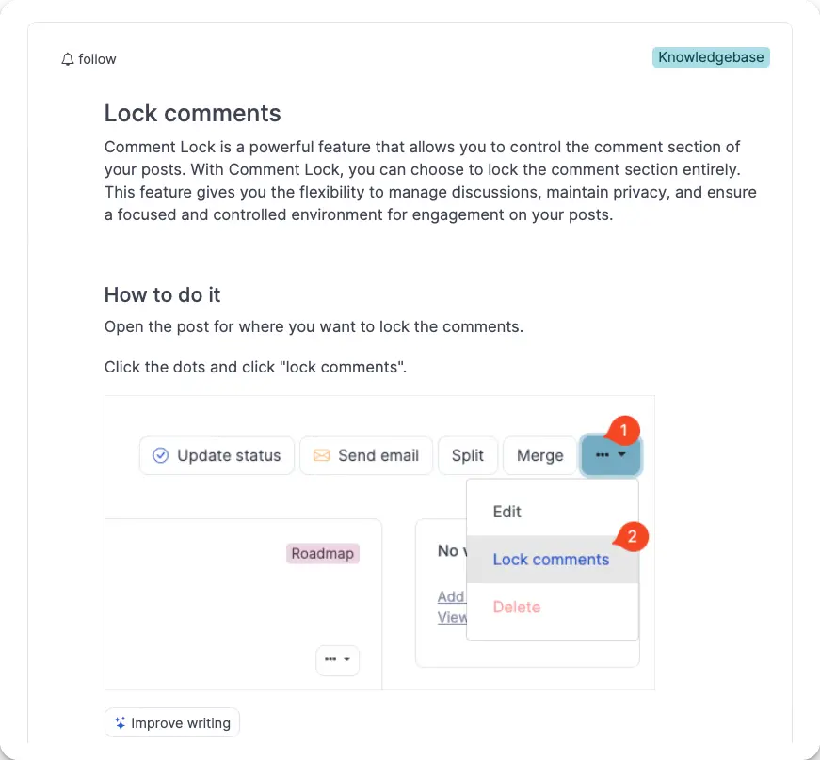Image resolution: width=820 pixels, height=760 pixels.
Task: Select Delete from the context menu
Action: pos(516,607)
